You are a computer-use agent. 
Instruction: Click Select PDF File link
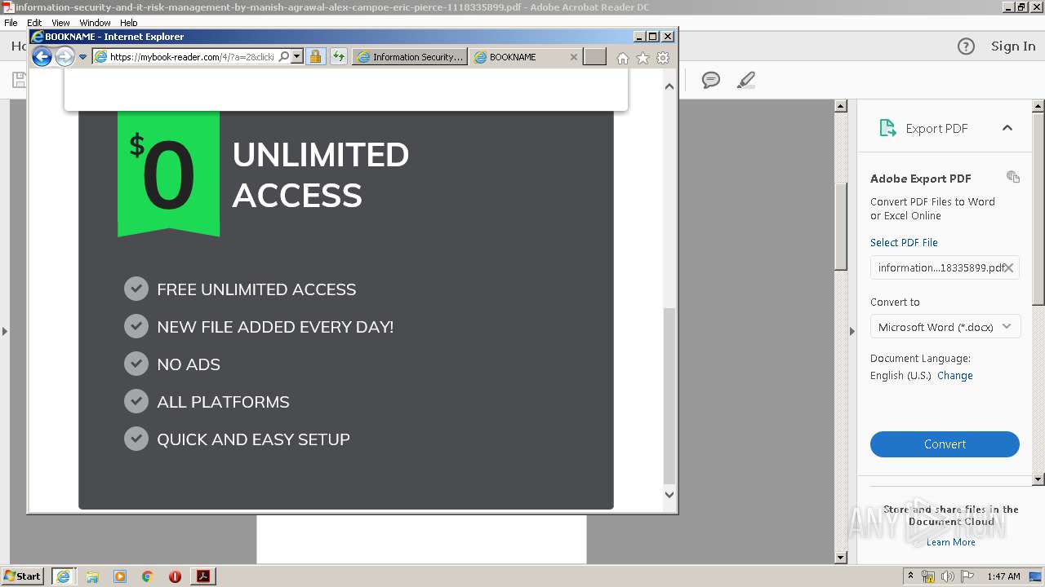(904, 242)
